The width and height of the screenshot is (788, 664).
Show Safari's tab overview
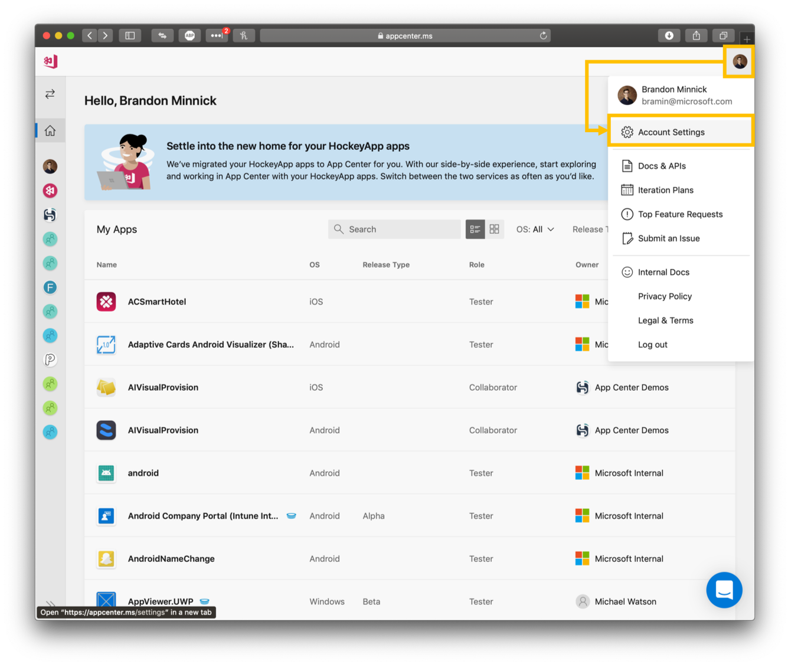coord(723,35)
